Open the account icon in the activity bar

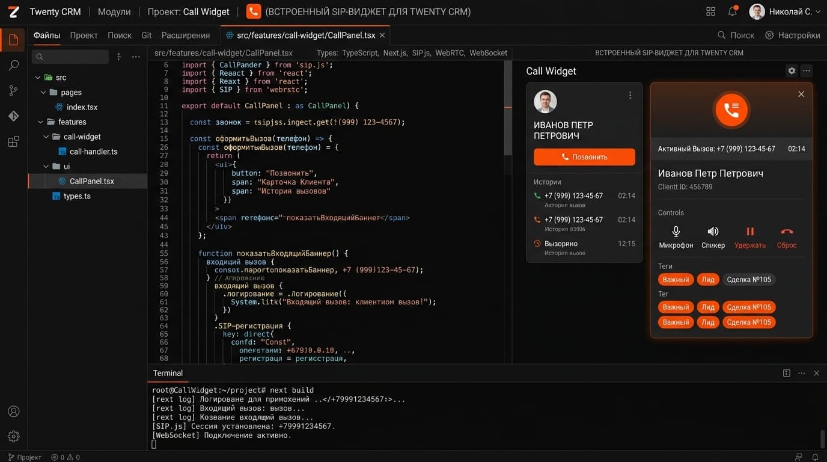[x=13, y=411]
